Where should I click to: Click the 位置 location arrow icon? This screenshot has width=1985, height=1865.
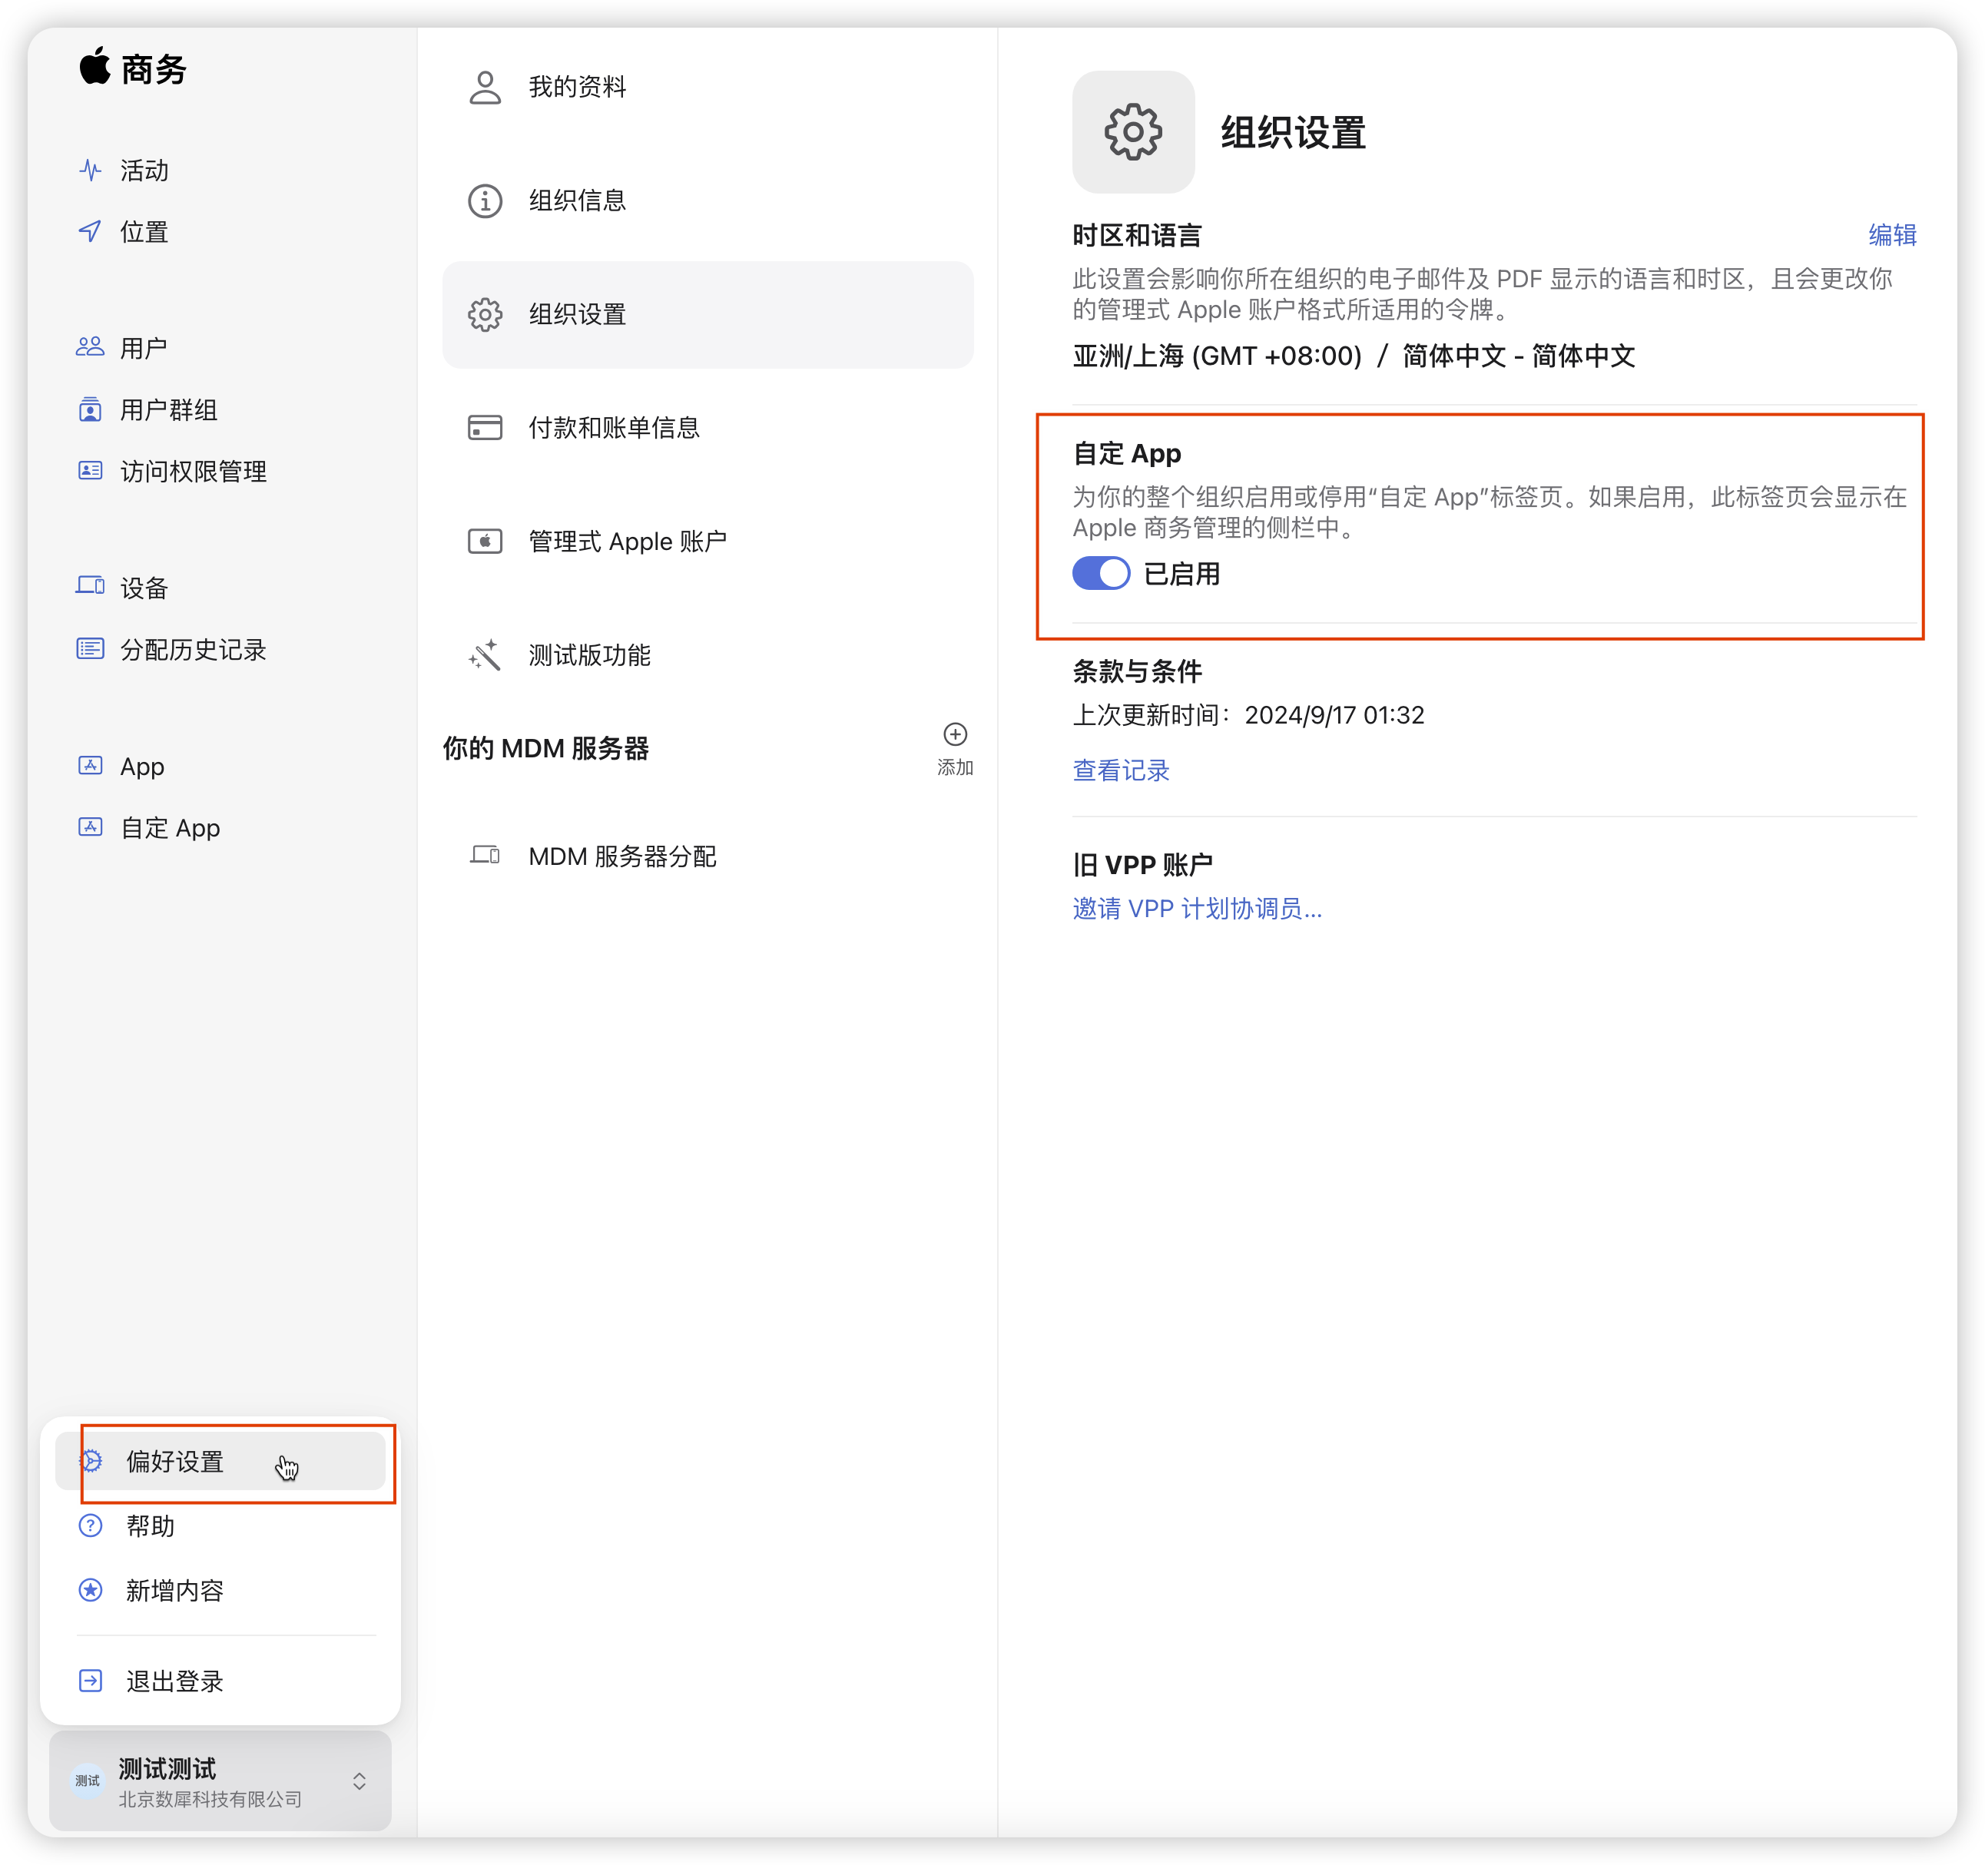tap(90, 232)
